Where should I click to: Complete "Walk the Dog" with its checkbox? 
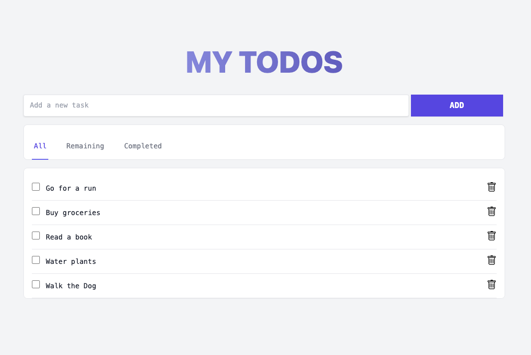pos(36,284)
